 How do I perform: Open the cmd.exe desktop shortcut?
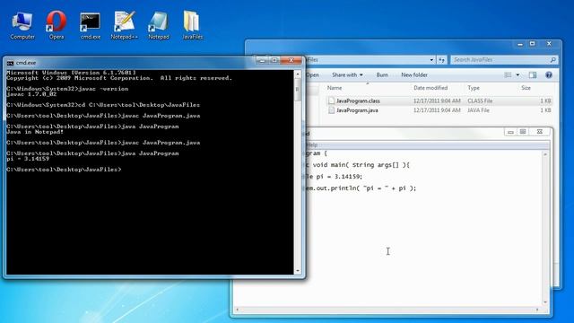point(90,25)
